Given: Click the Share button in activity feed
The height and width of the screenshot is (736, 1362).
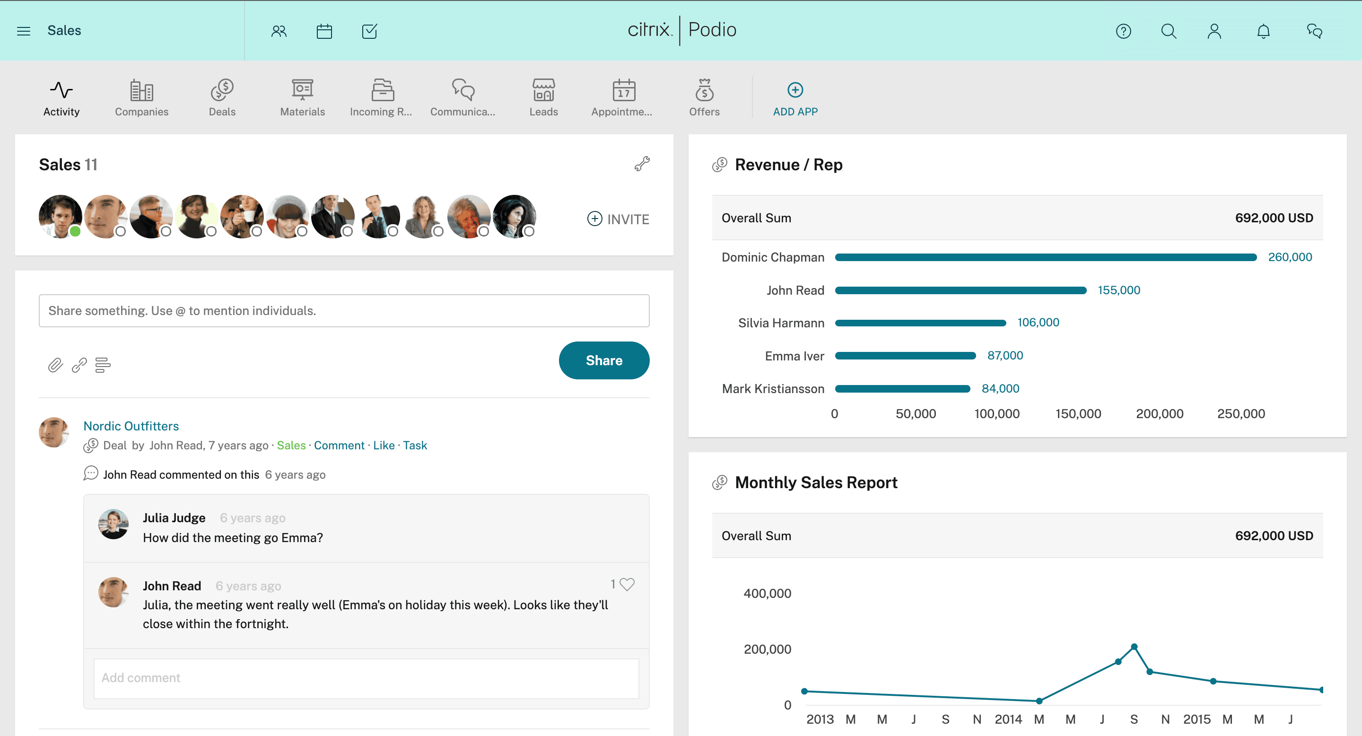Looking at the screenshot, I should coord(604,361).
